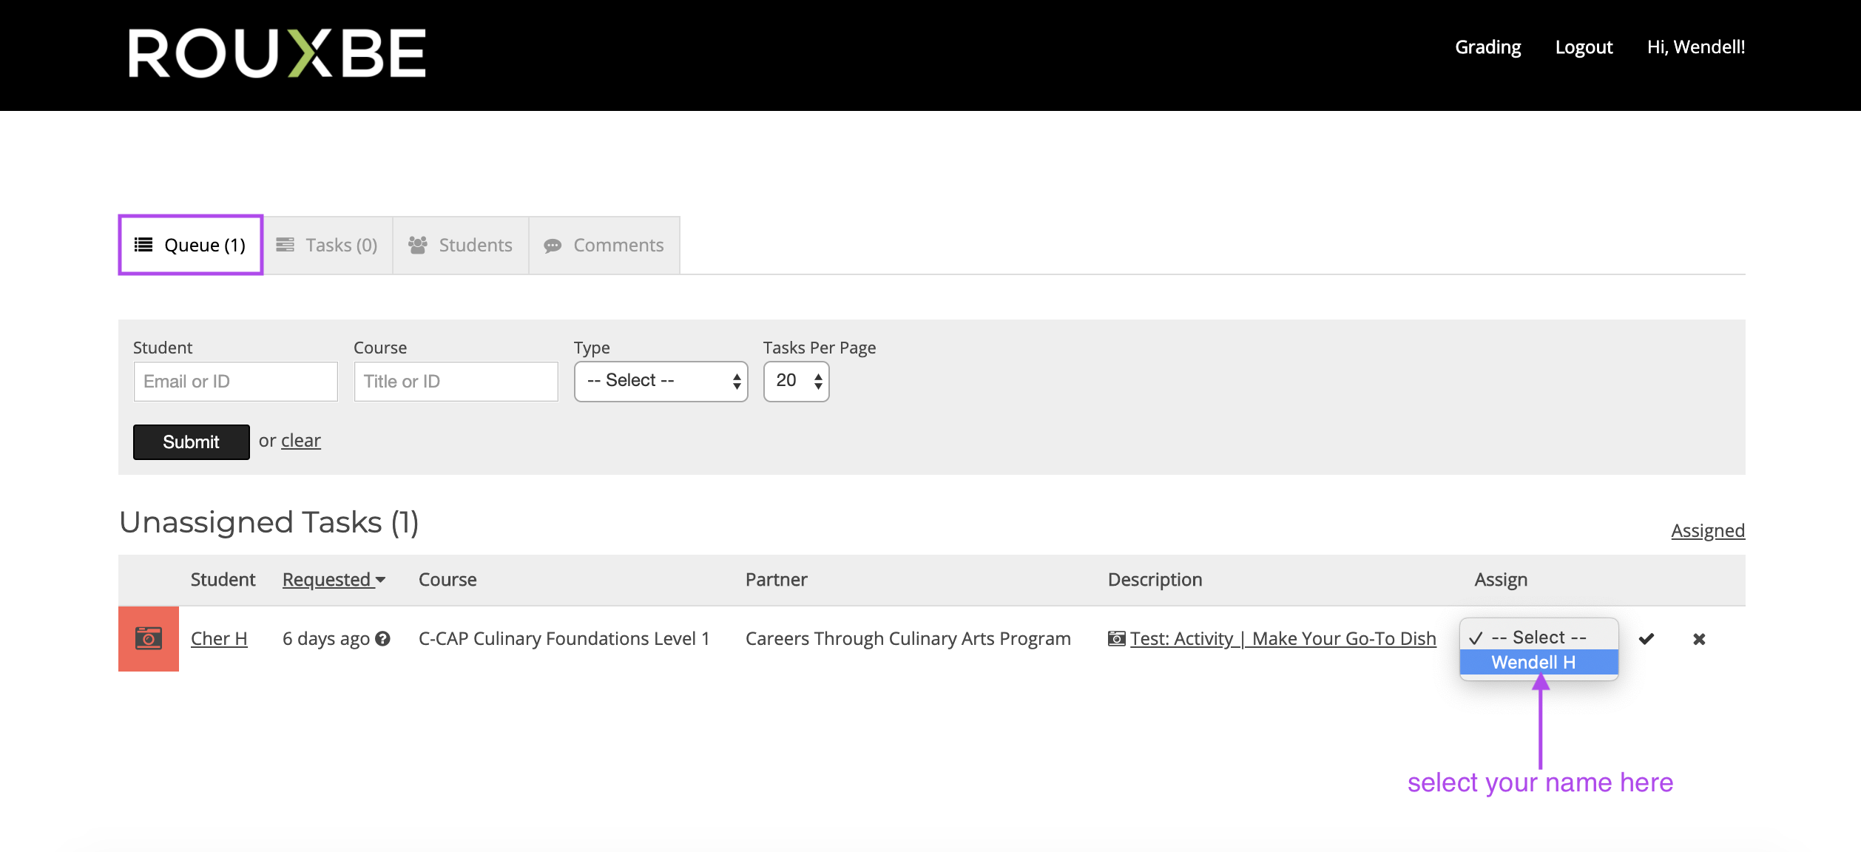Sort by the Requested column
This screenshot has height=852, width=1861.
point(334,579)
